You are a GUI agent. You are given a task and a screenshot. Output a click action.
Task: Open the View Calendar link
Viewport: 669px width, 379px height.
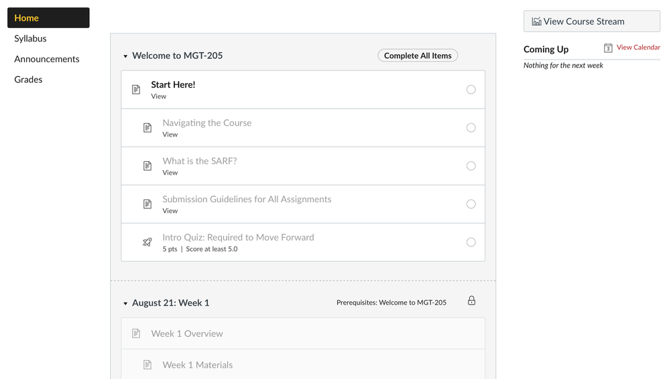point(638,48)
